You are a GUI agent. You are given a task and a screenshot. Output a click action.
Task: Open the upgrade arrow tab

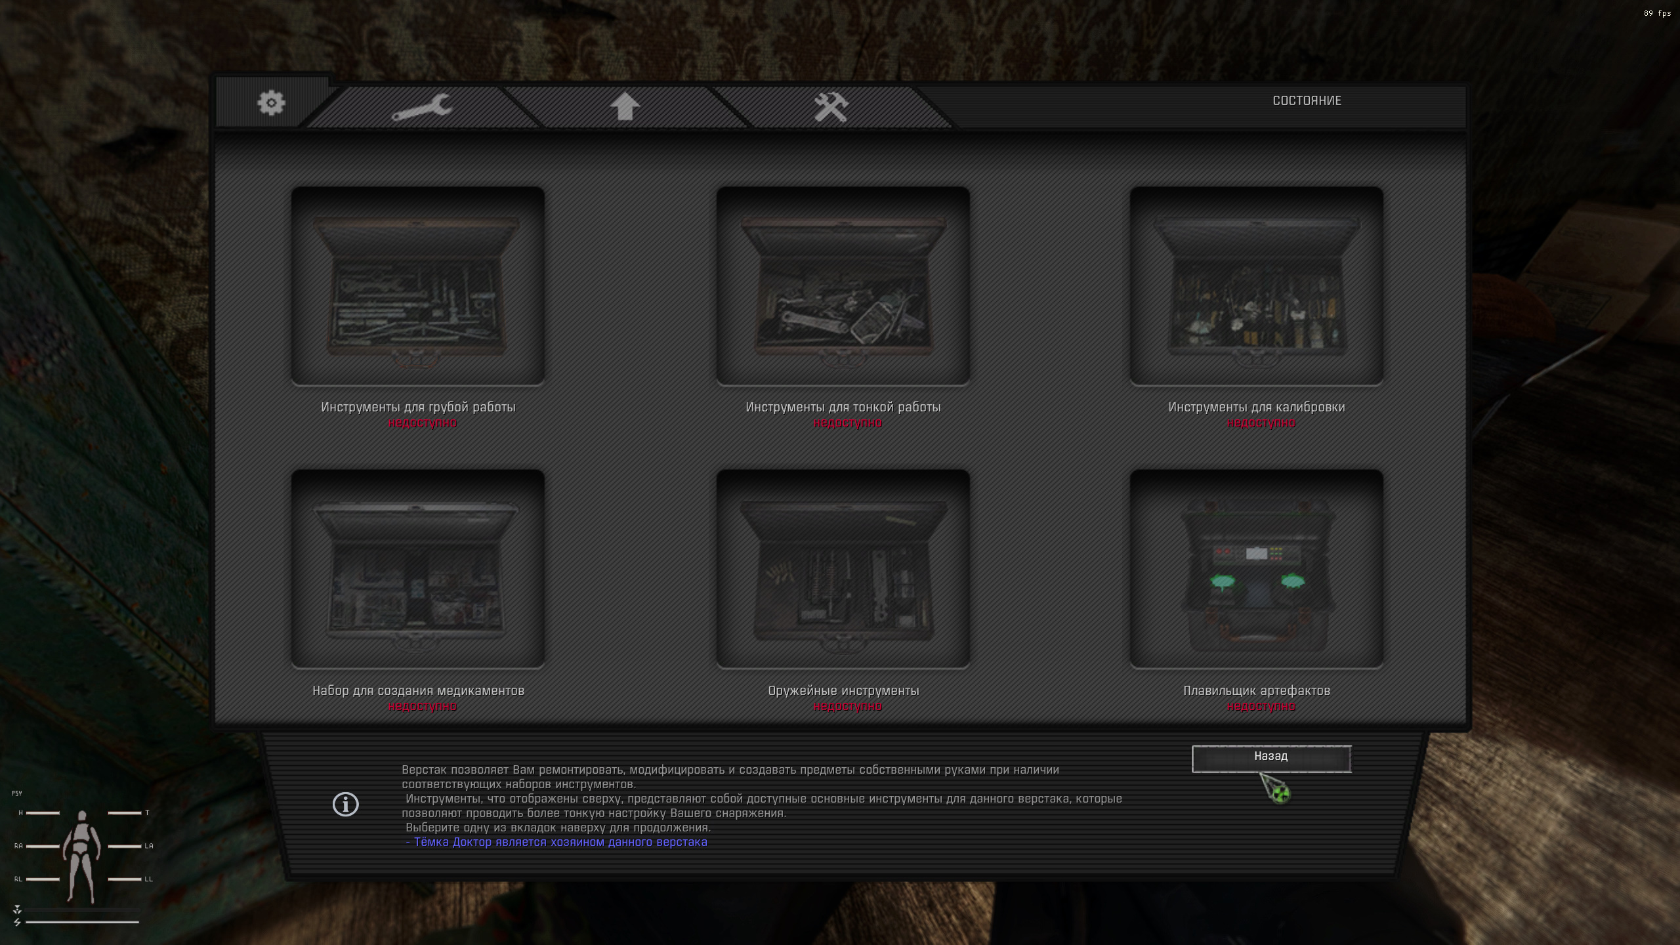pyautogui.click(x=624, y=106)
